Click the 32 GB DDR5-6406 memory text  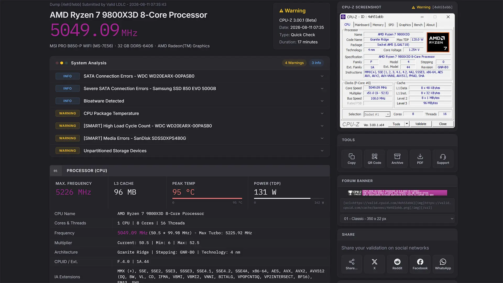(x=135, y=46)
